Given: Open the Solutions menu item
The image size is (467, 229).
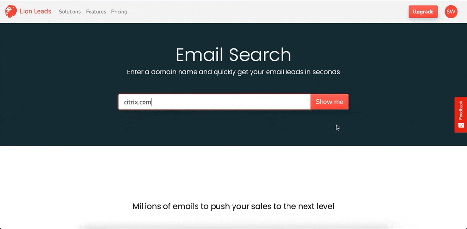Looking at the screenshot, I should (70, 12).
